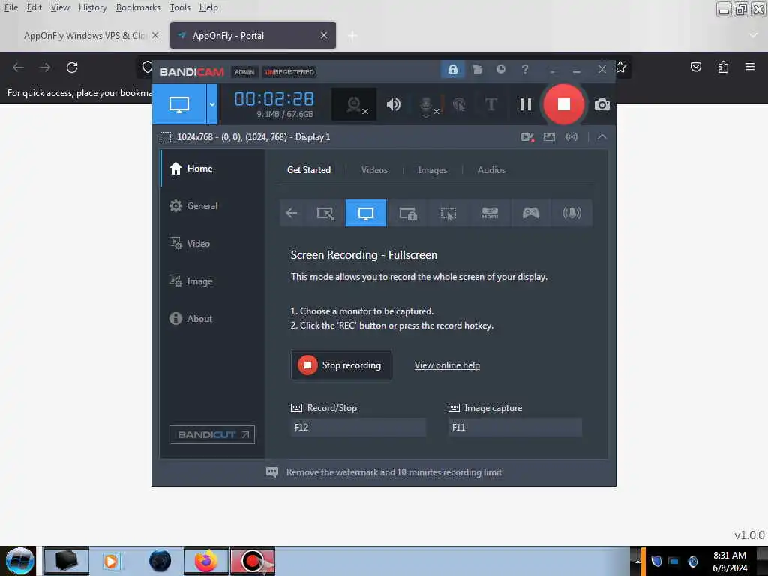Switch to the Videos tab
Viewport: 768px width, 576px height.
coord(374,170)
